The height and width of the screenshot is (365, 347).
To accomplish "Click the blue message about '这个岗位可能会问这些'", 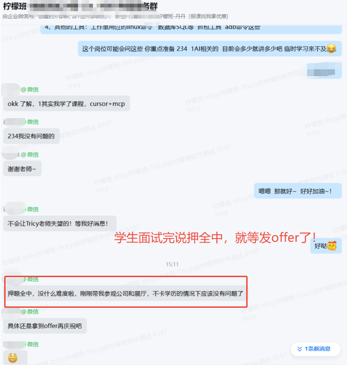I will (x=210, y=49).
